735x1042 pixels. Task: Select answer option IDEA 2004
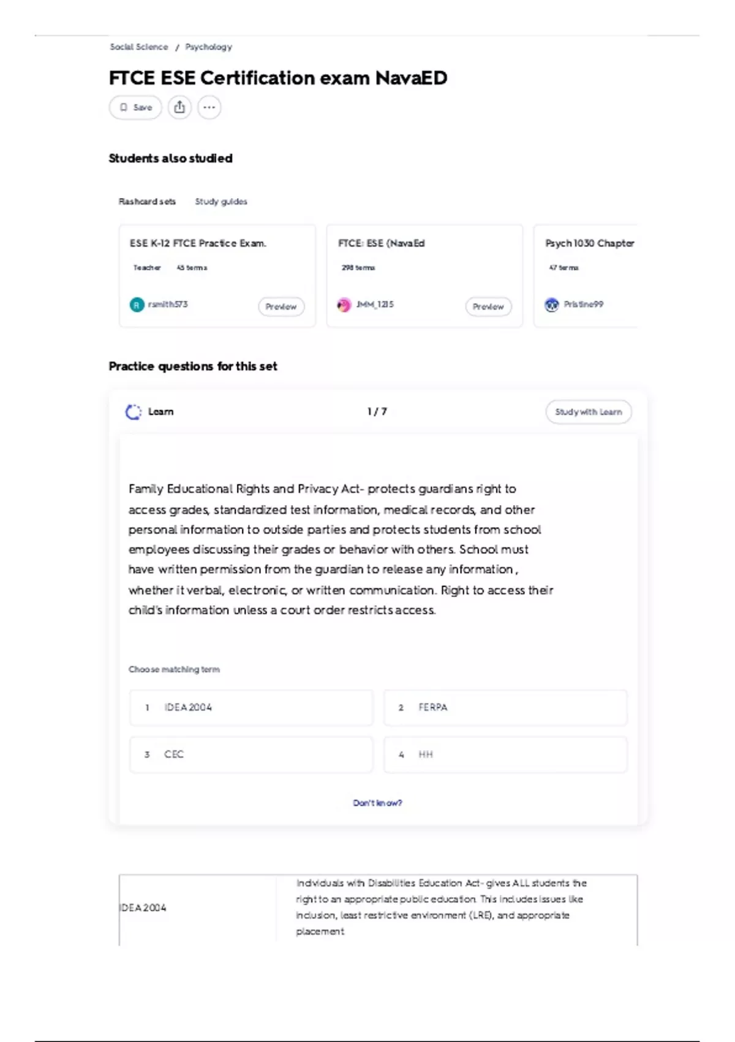click(251, 707)
